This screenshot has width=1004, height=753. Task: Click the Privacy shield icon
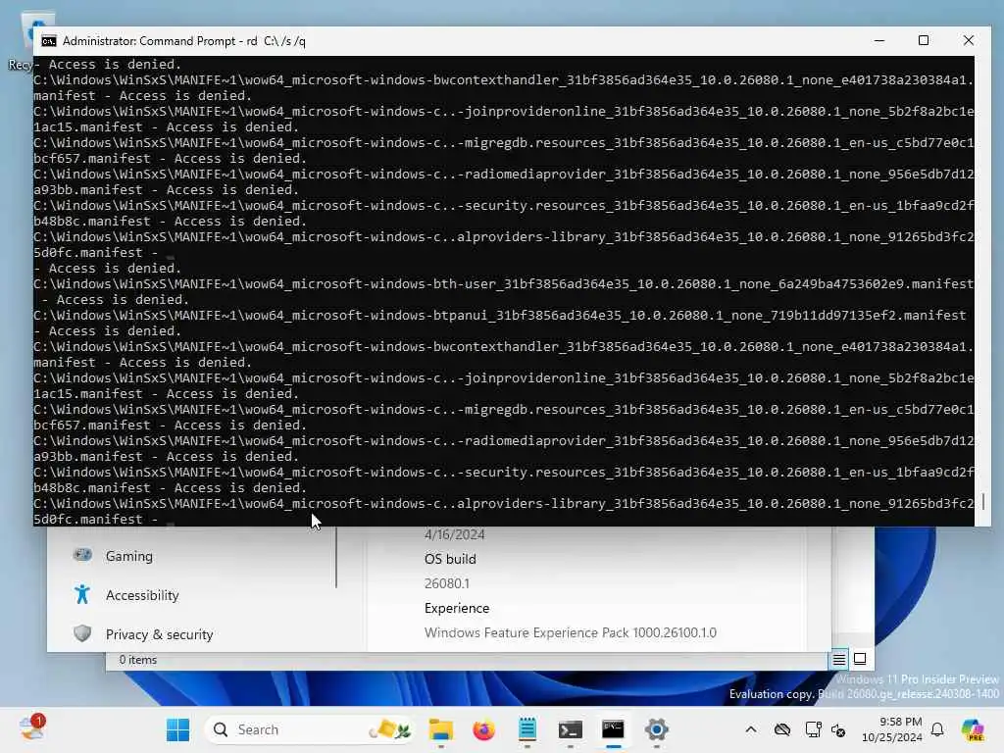tap(82, 633)
